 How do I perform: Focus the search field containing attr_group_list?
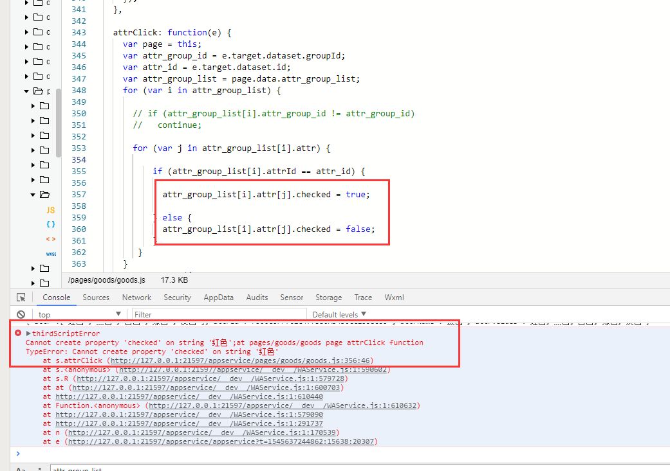tap(360, 468)
